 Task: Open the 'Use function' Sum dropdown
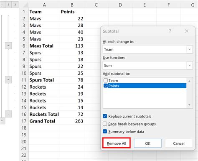(190, 65)
